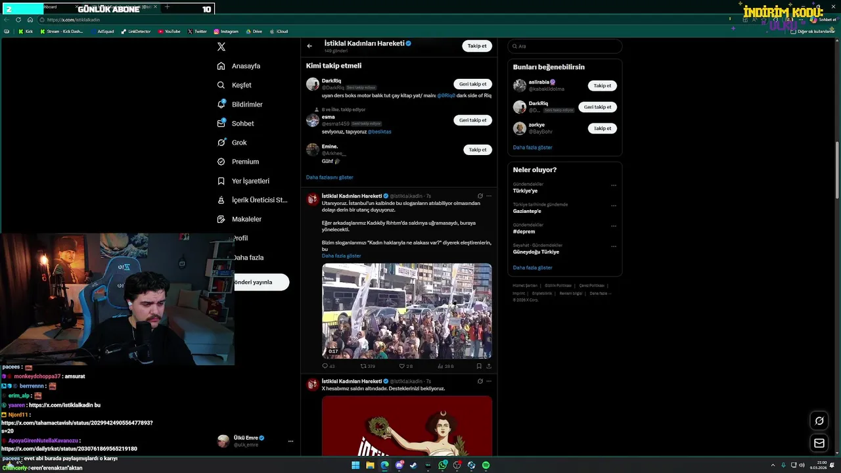841x473 pixels.
Task: Follow zorkye in suggestions
Action: point(602,128)
